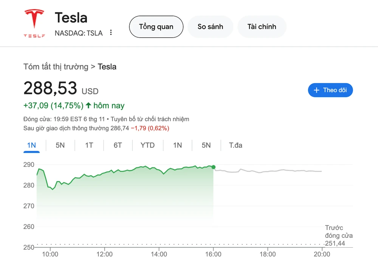The width and height of the screenshot is (378, 262).
Task: Click the green endpoint dot on the chart
Action: [x=213, y=166]
